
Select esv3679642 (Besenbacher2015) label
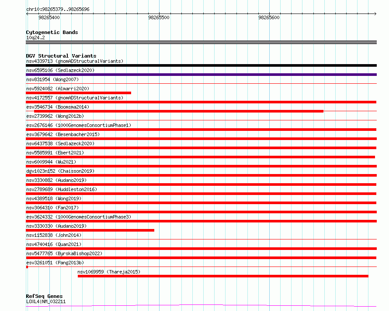63,134
